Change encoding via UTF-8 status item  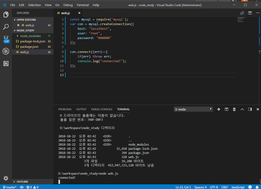[214, 187]
